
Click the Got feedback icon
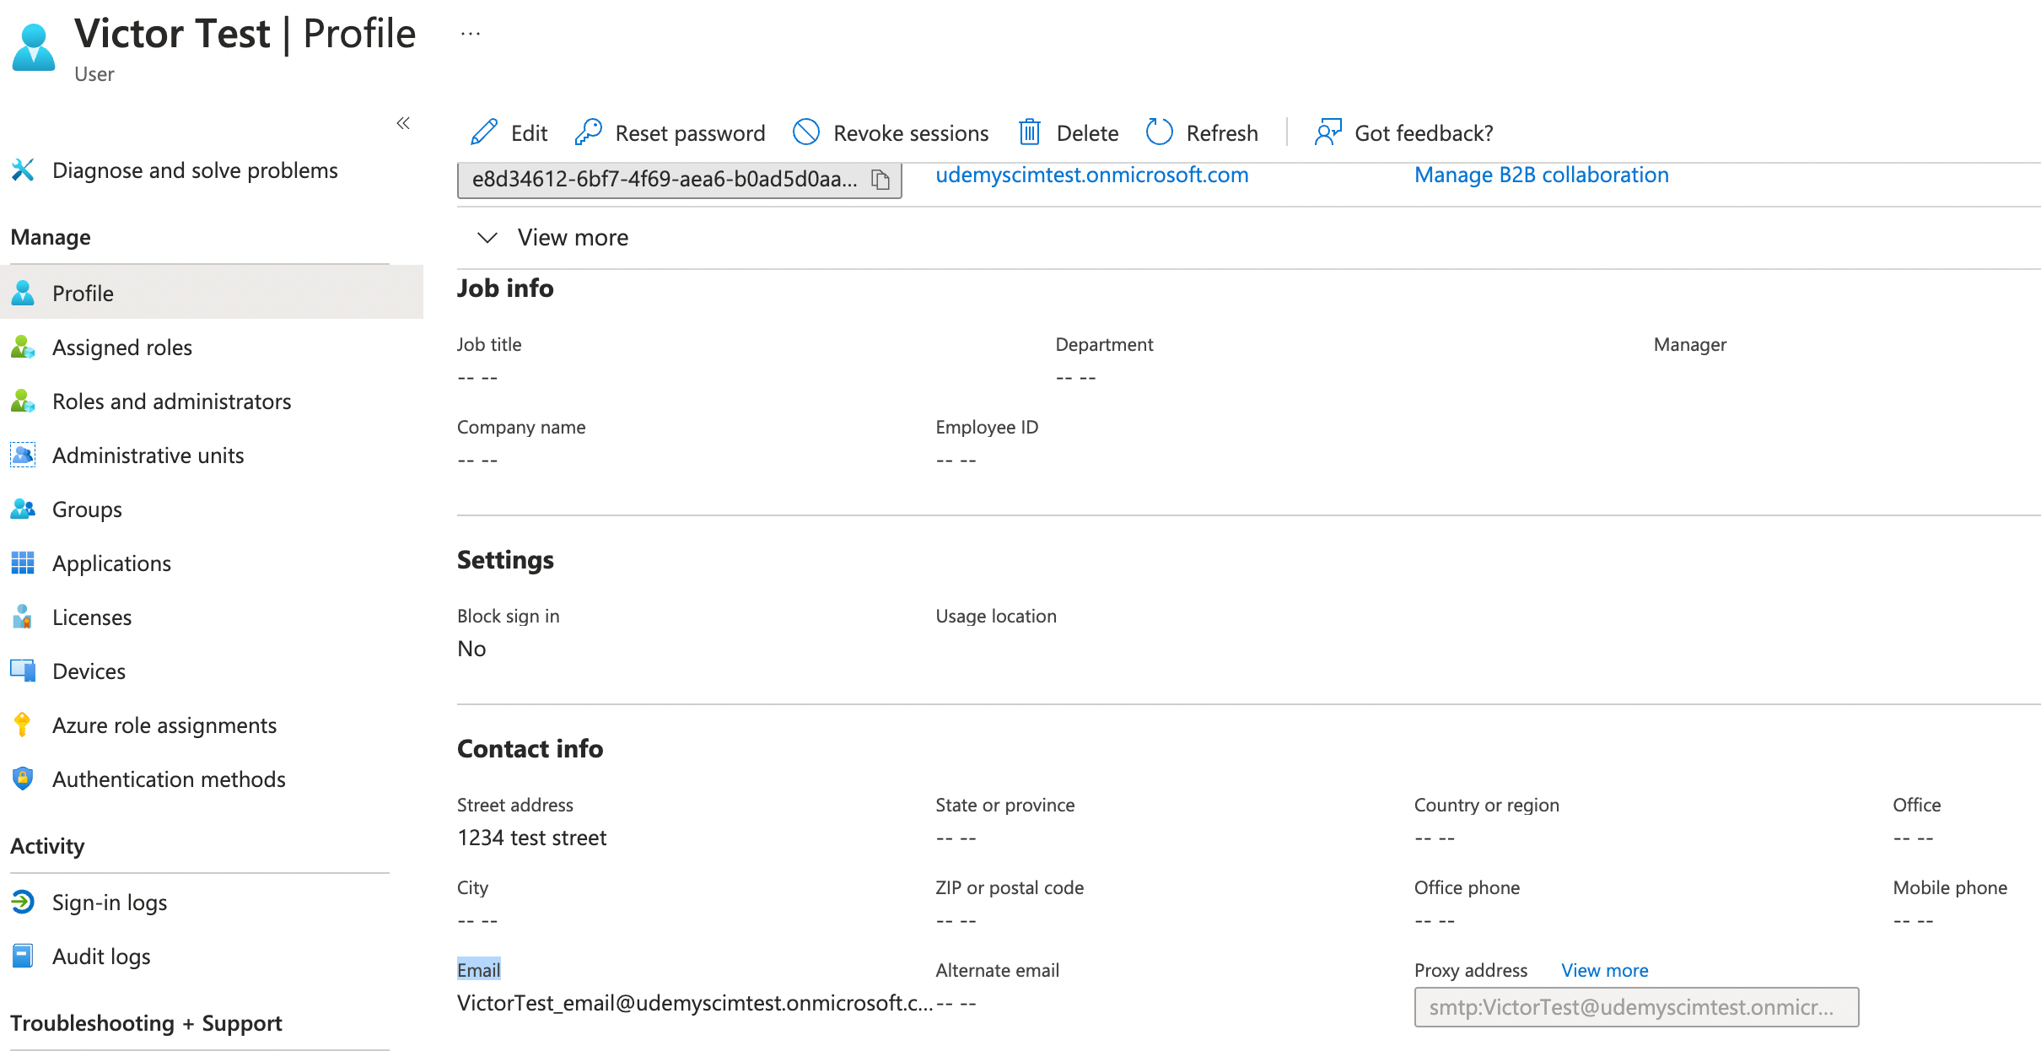coord(1327,132)
